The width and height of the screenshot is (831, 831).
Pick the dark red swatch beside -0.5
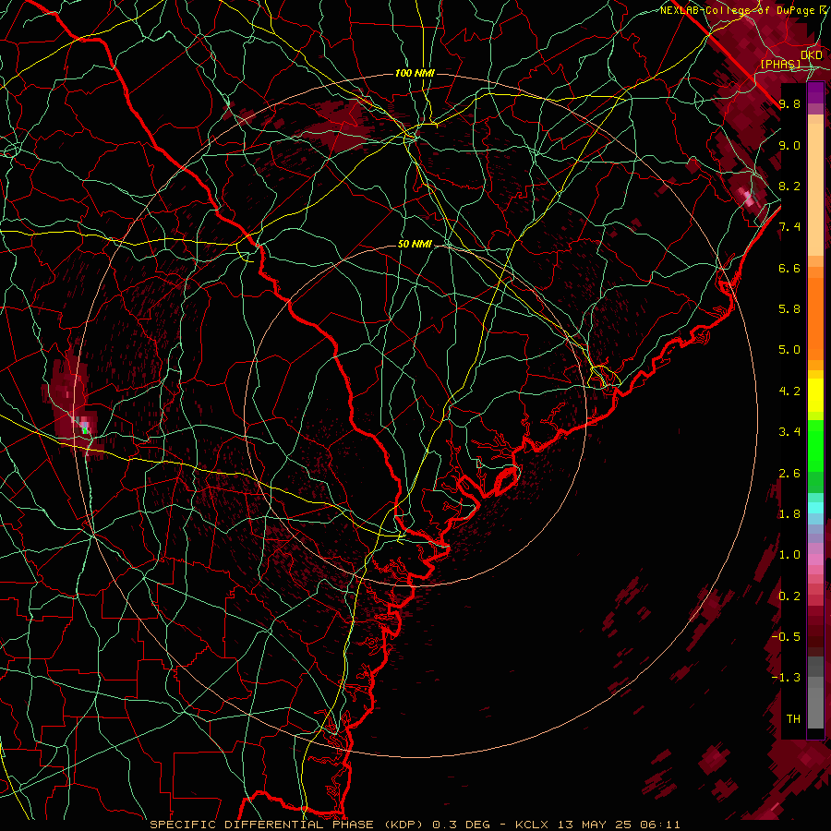815,637
